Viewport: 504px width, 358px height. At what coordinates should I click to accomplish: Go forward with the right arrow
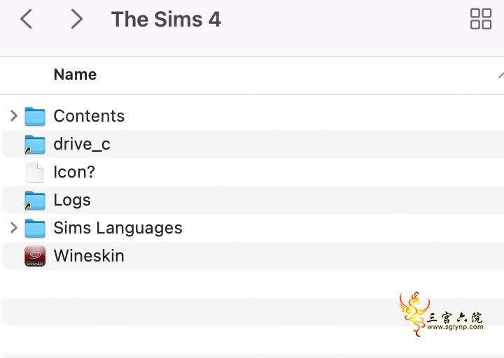click(x=76, y=19)
